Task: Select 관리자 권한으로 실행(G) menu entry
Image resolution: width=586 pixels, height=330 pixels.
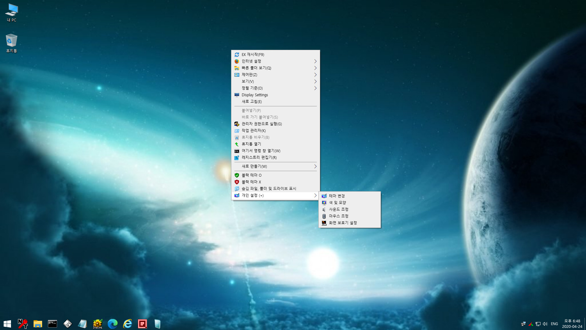Action: click(x=276, y=124)
